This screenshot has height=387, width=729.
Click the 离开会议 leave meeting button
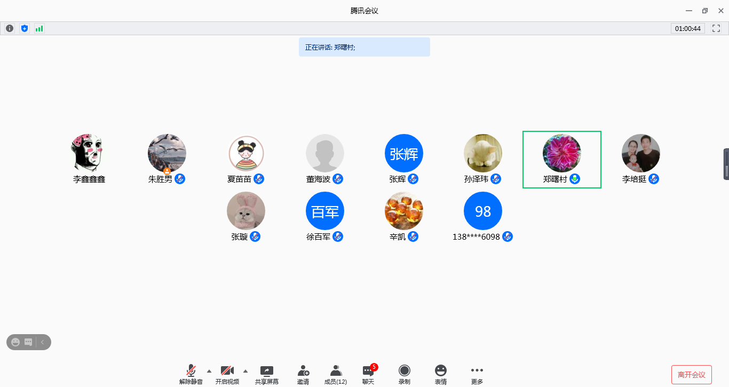pyautogui.click(x=691, y=375)
